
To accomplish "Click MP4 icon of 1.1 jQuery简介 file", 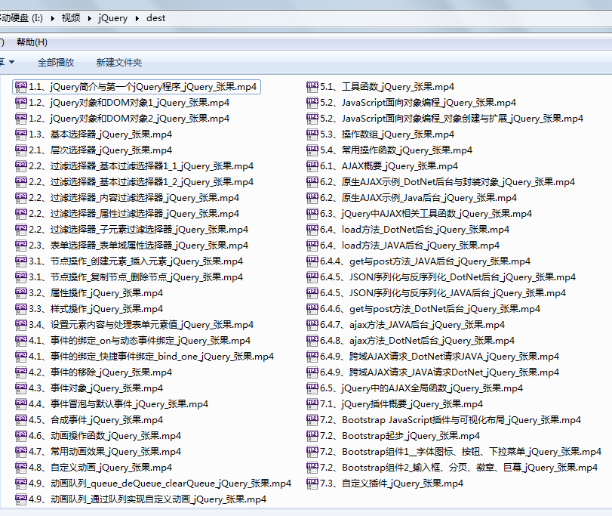I will [x=20, y=87].
